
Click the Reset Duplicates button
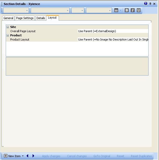[141, 156]
